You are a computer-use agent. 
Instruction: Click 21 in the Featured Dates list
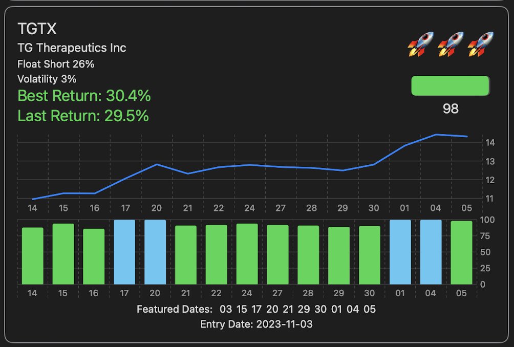coord(288,309)
